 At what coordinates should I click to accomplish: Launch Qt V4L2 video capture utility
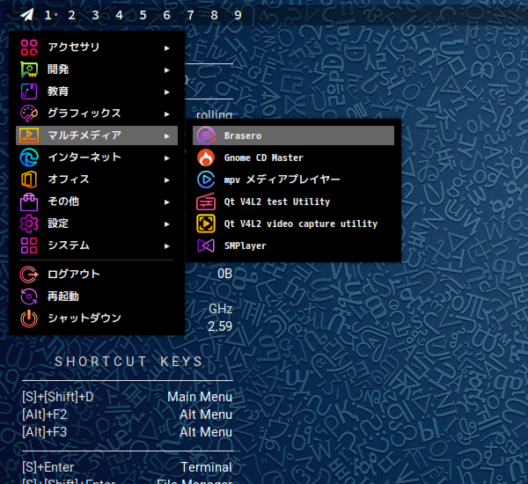coord(293,224)
